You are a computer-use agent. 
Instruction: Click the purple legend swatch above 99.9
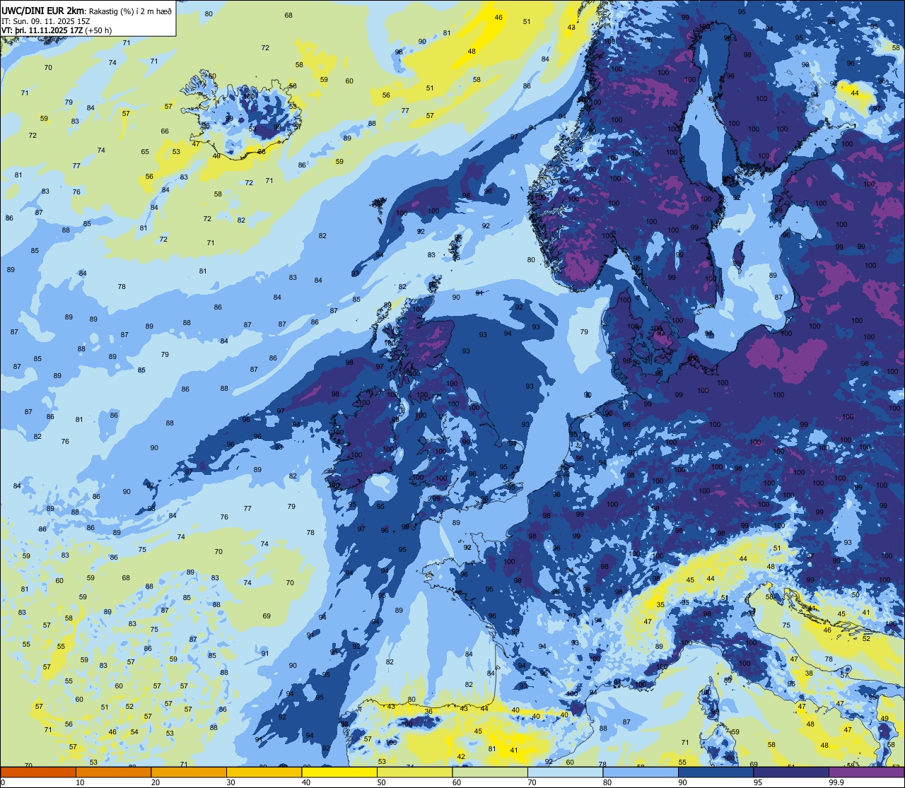click(866, 772)
